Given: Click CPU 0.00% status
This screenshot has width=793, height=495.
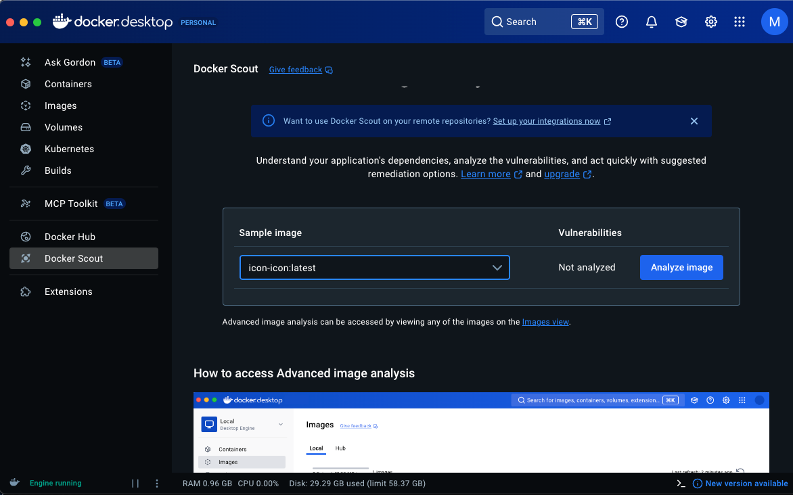Looking at the screenshot, I should coord(258,484).
